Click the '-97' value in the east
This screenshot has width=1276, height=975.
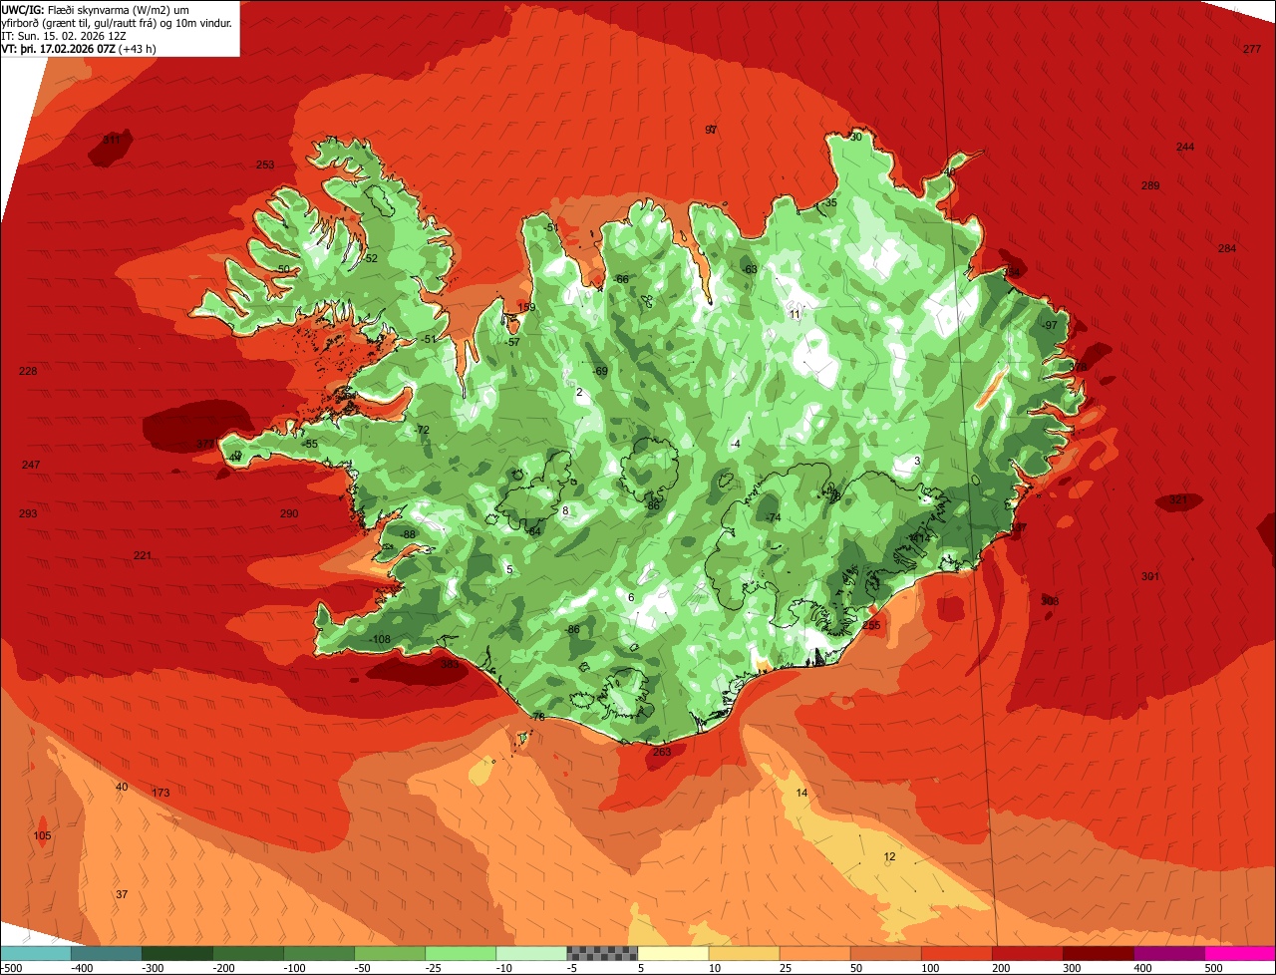tap(1049, 325)
